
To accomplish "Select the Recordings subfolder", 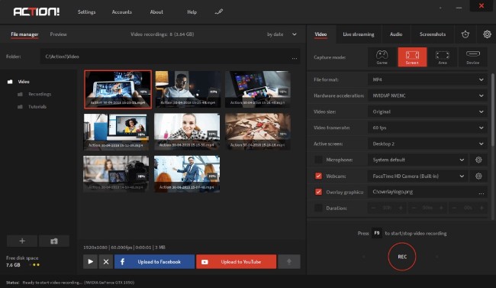I will pos(40,94).
